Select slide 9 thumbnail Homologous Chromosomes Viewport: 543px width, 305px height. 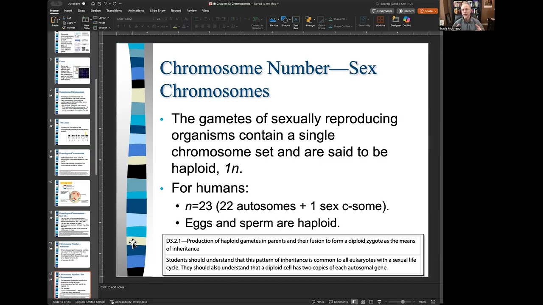(72, 162)
